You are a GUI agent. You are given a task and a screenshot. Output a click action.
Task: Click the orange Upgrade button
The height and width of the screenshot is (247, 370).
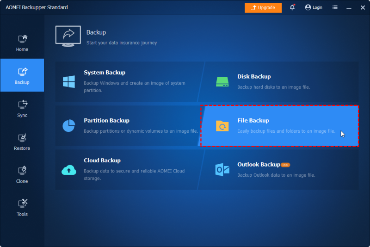tap(263, 7)
